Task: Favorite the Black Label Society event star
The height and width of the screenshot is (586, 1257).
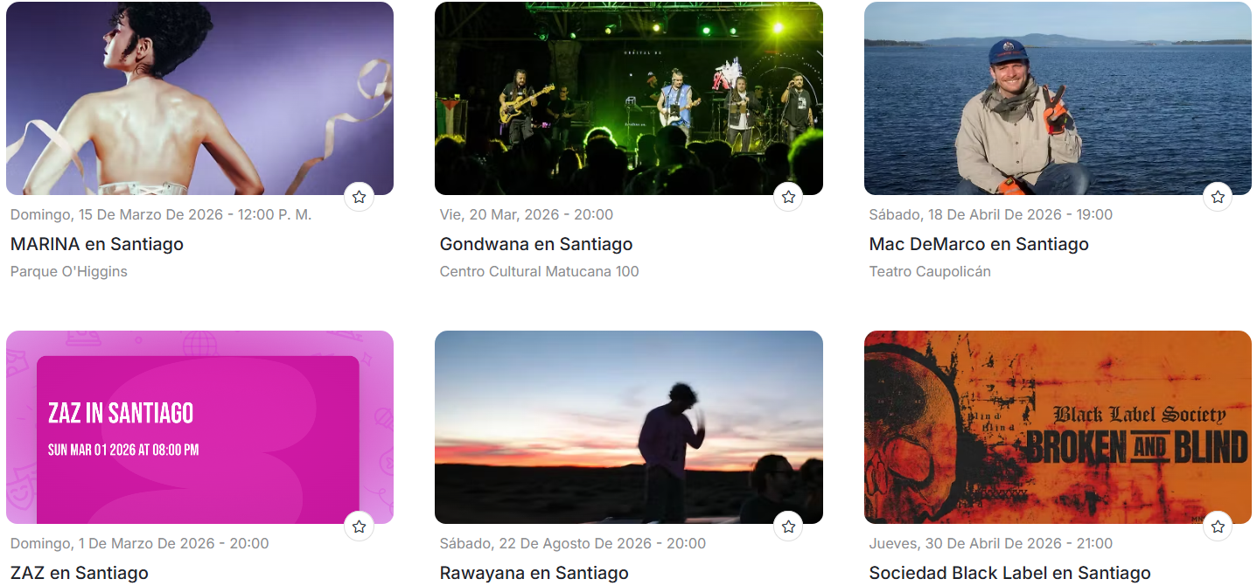Action: tap(1218, 526)
